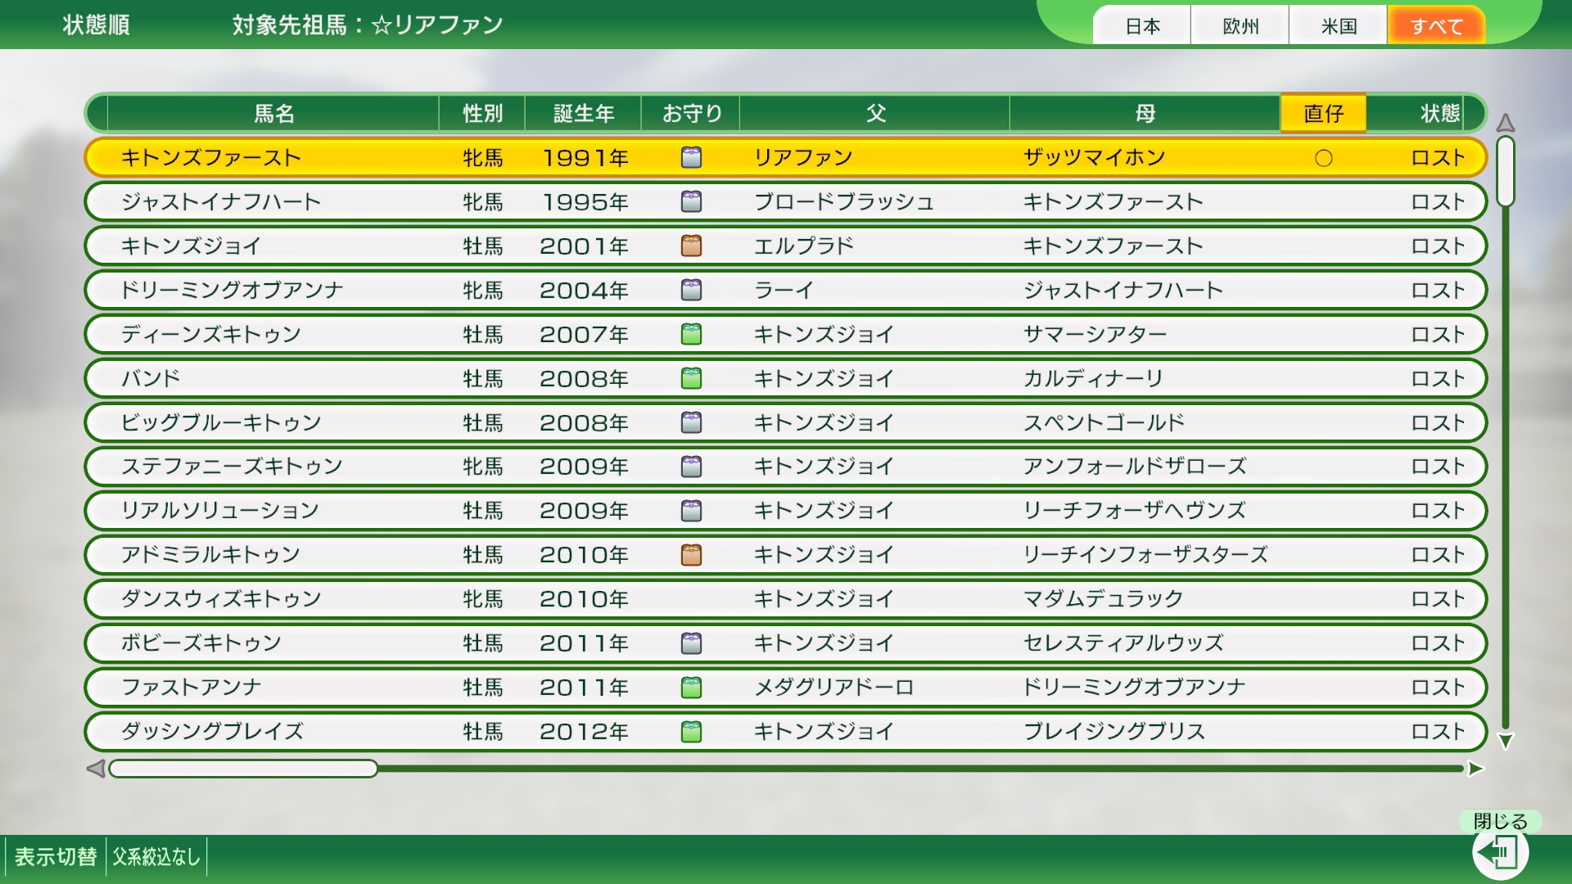Select the ダンスウィズキトゥン horse name

(x=221, y=599)
